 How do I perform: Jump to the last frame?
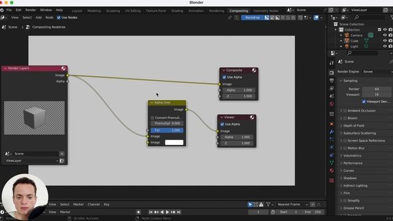179,212
